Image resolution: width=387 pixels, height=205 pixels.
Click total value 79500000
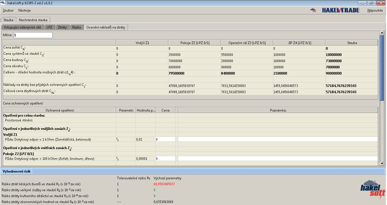[x=177, y=73]
